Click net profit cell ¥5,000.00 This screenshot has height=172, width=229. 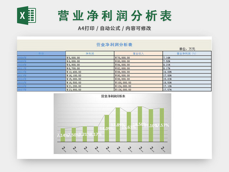(90, 57)
